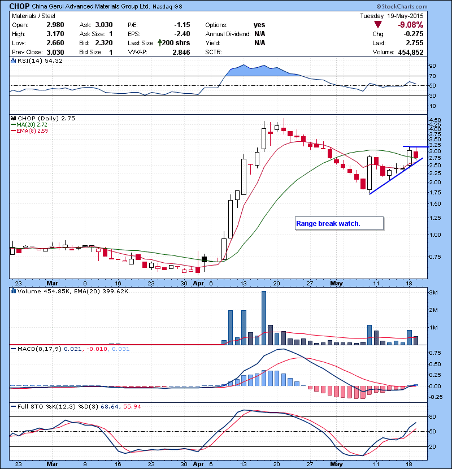Click May on the bottom stochastic date axis

coord(337,464)
